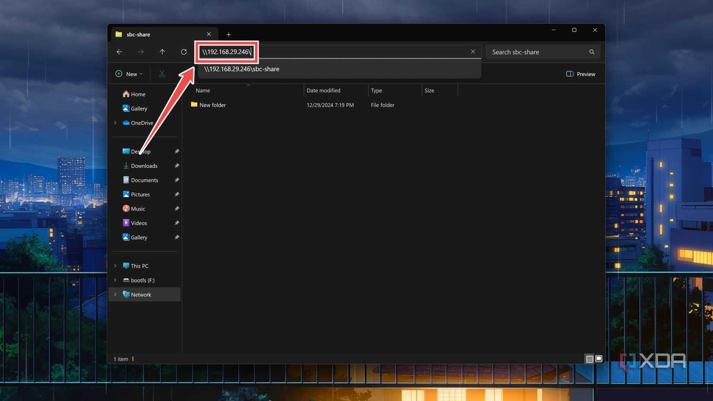Click the search magnifier icon
Image resolution: width=713 pixels, height=401 pixels.
(592, 52)
